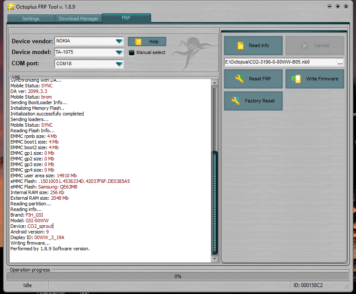Click the NOKIA vendor field
The width and height of the screenshot is (356, 294).
tap(89, 41)
